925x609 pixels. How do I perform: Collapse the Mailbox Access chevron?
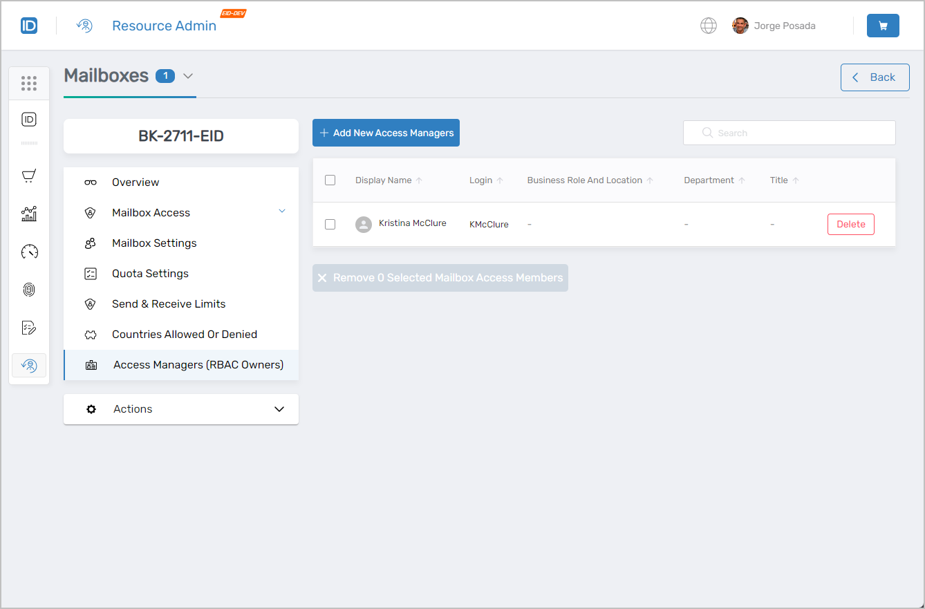pos(281,212)
